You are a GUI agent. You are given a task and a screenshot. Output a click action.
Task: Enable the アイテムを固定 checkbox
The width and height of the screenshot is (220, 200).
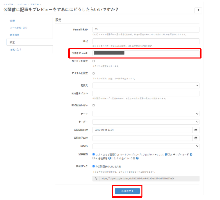pos(94,73)
